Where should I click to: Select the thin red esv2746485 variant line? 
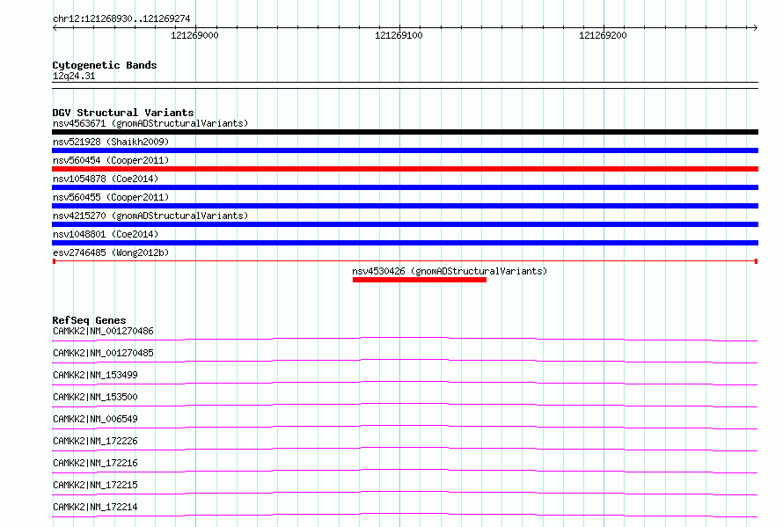click(x=405, y=261)
